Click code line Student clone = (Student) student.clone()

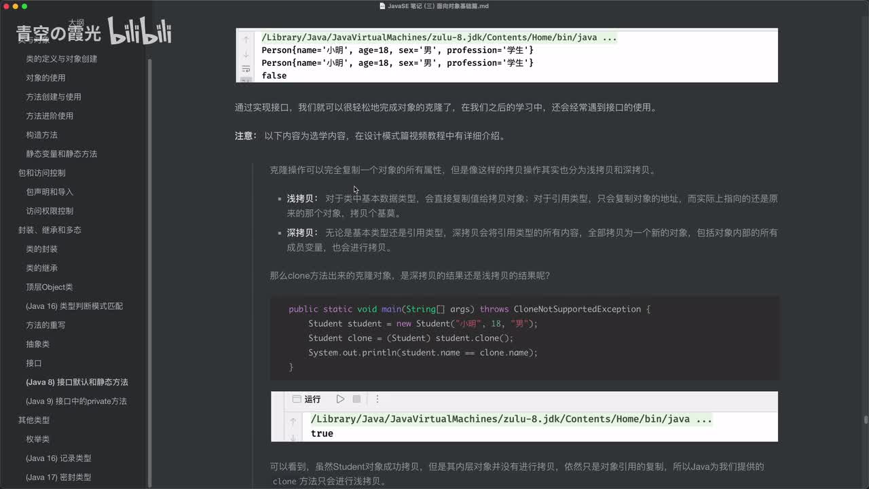[410, 338]
